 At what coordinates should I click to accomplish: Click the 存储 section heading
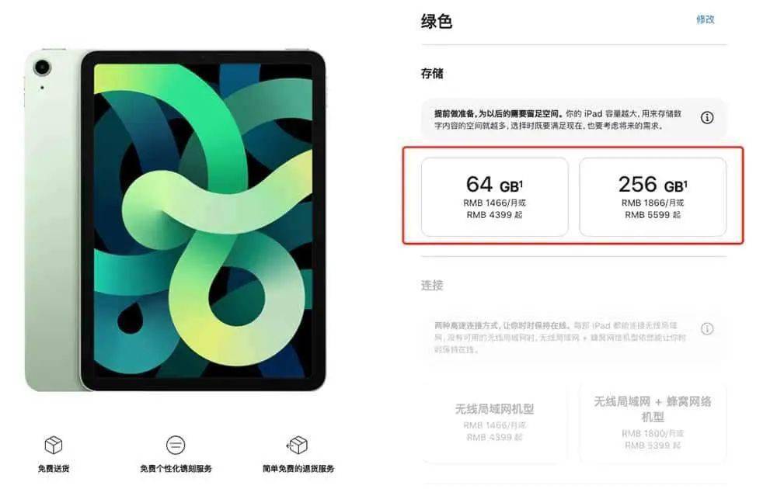pos(432,74)
